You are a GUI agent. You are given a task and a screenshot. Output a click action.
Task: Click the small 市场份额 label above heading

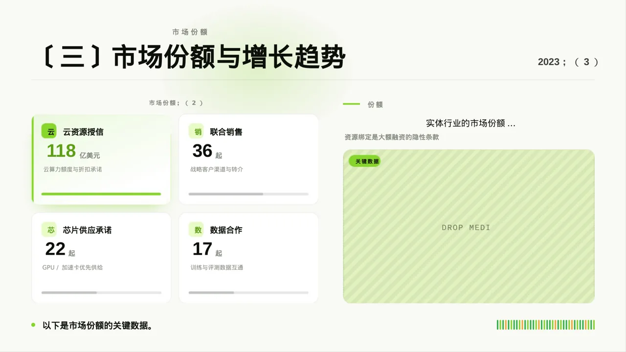pyautogui.click(x=190, y=32)
